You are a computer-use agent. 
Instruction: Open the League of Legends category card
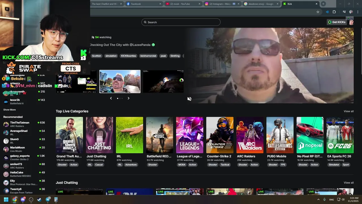189,135
